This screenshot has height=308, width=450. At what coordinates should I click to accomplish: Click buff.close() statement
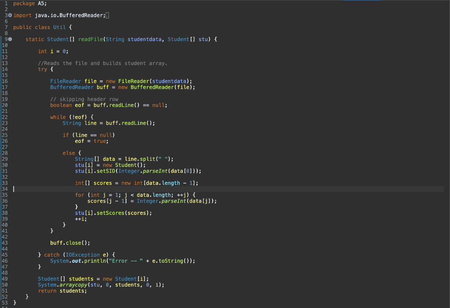pos(70,243)
